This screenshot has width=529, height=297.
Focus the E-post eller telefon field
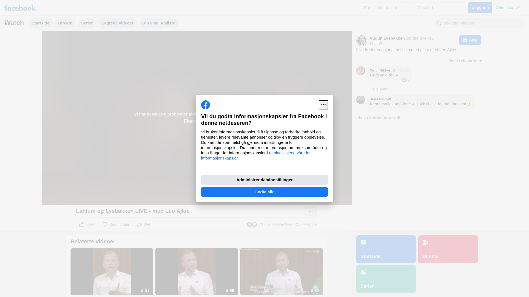click(x=386, y=8)
